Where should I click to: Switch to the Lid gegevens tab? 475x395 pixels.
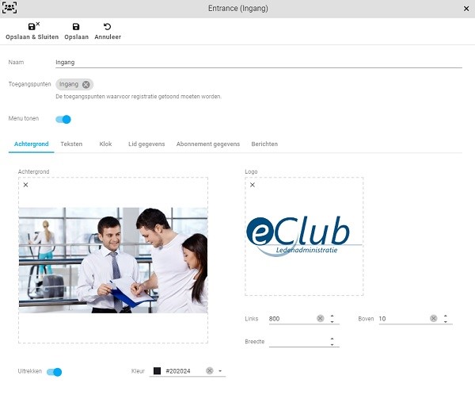coord(146,144)
